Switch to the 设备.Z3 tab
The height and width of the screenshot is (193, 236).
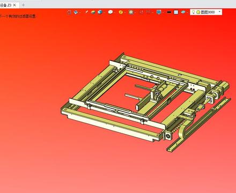(x=6, y=5)
